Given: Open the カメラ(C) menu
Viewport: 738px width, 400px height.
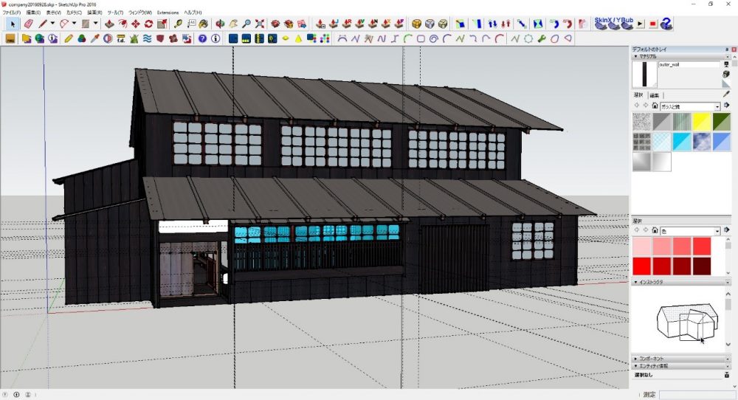Looking at the screenshot, I should (x=74, y=13).
